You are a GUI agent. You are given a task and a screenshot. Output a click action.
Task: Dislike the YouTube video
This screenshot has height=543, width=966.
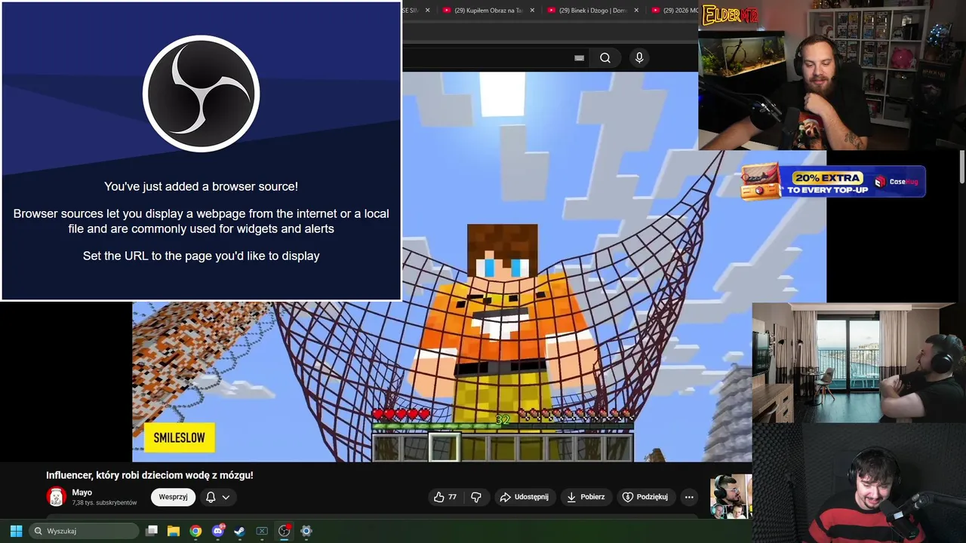[x=476, y=497]
